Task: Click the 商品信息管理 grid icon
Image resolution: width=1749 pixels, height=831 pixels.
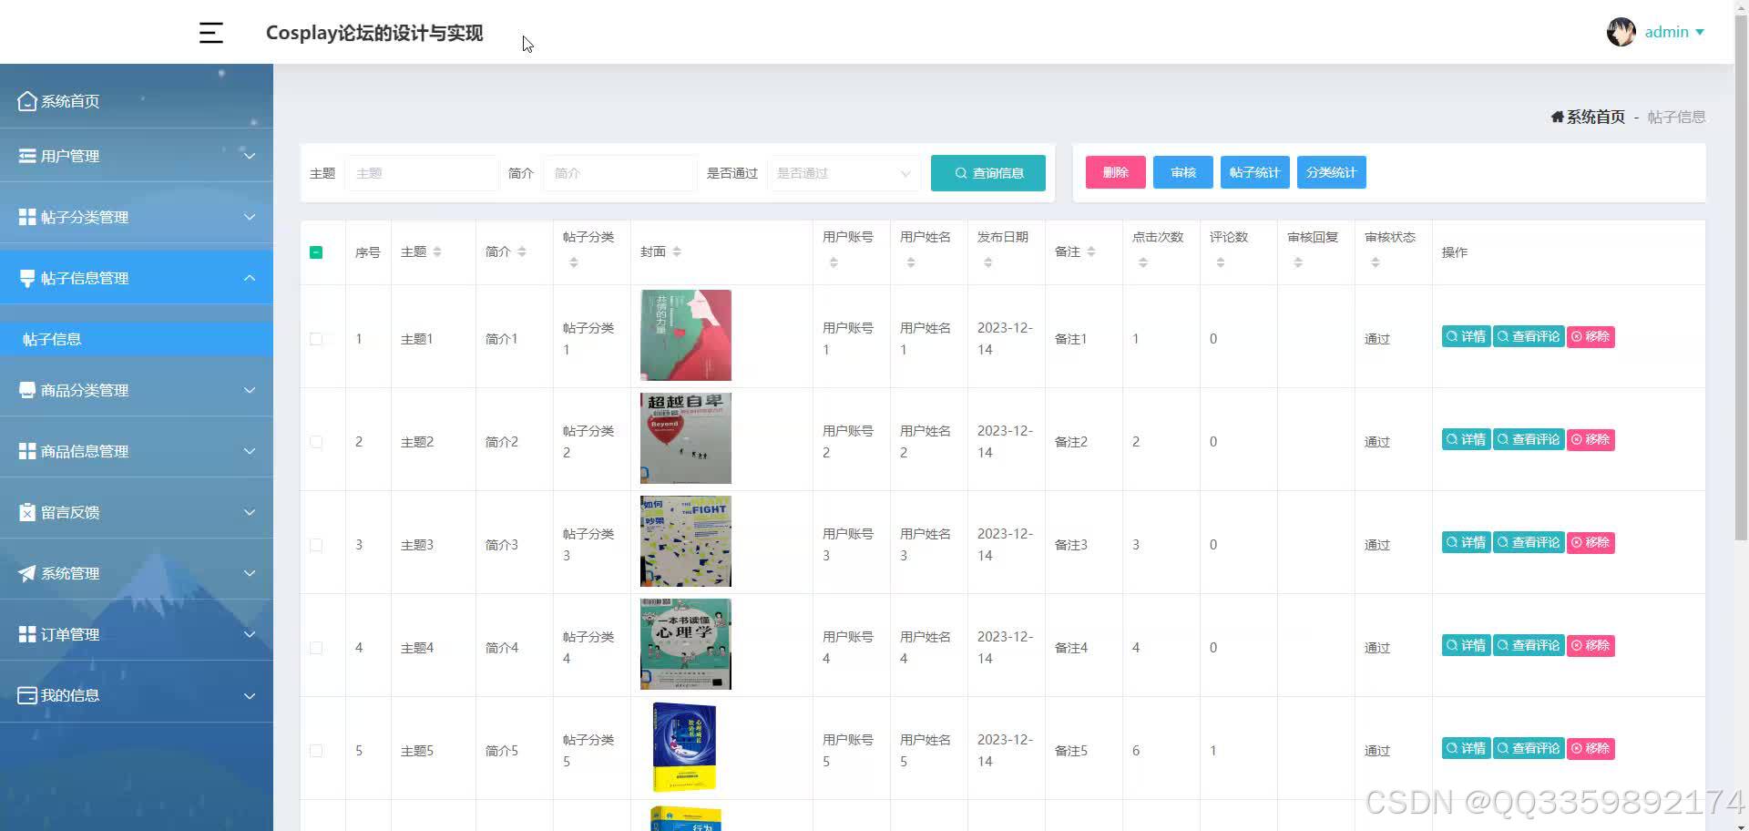Action: (27, 451)
